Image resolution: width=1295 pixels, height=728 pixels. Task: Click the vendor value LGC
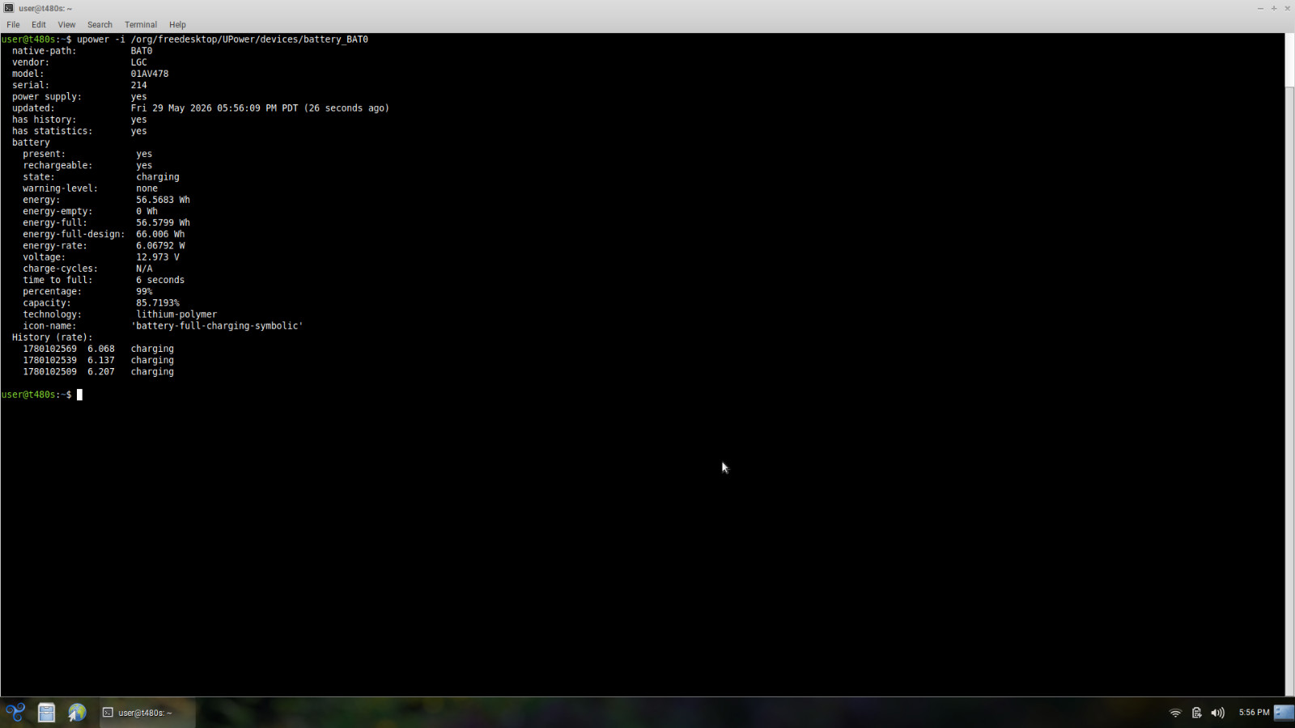click(x=139, y=62)
